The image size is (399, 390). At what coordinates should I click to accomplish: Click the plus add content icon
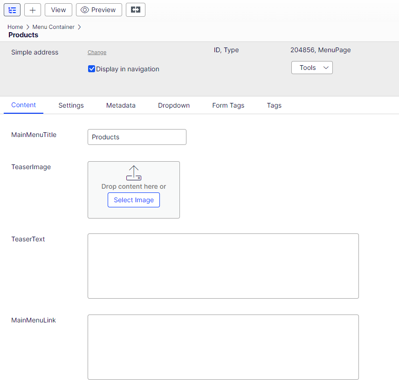(x=32, y=10)
